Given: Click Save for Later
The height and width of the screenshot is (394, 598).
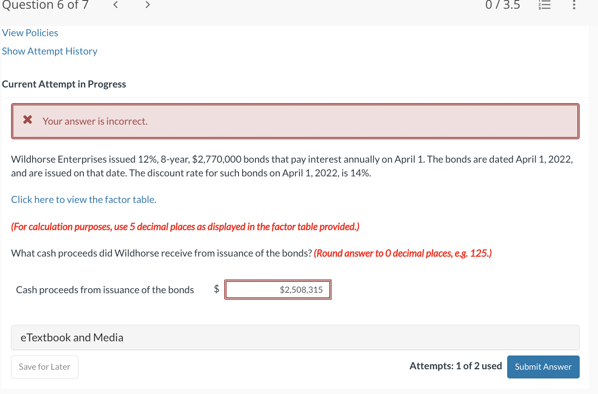Looking at the screenshot, I should (x=44, y=367).
